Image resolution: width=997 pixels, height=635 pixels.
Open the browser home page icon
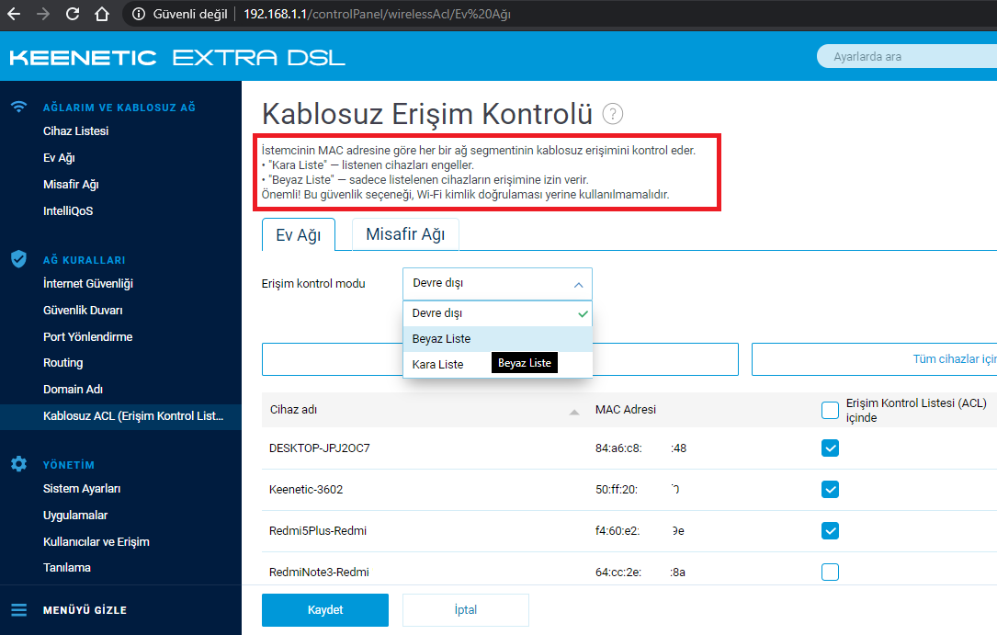coord(102,14)
